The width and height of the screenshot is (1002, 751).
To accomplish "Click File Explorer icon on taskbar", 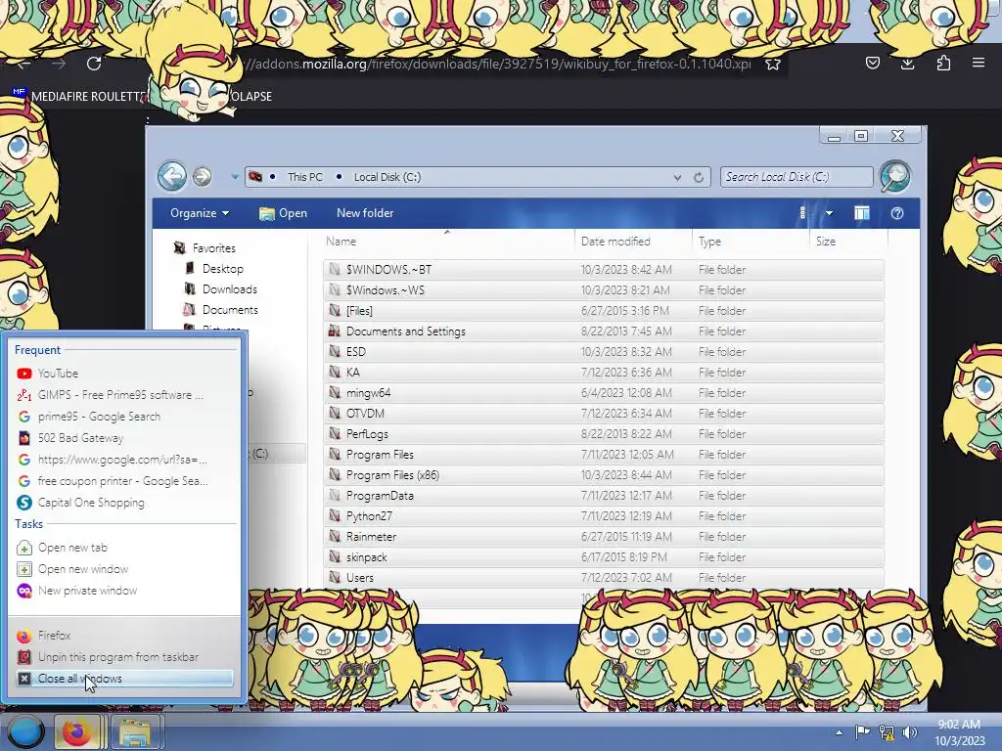I will click(135, 731).
